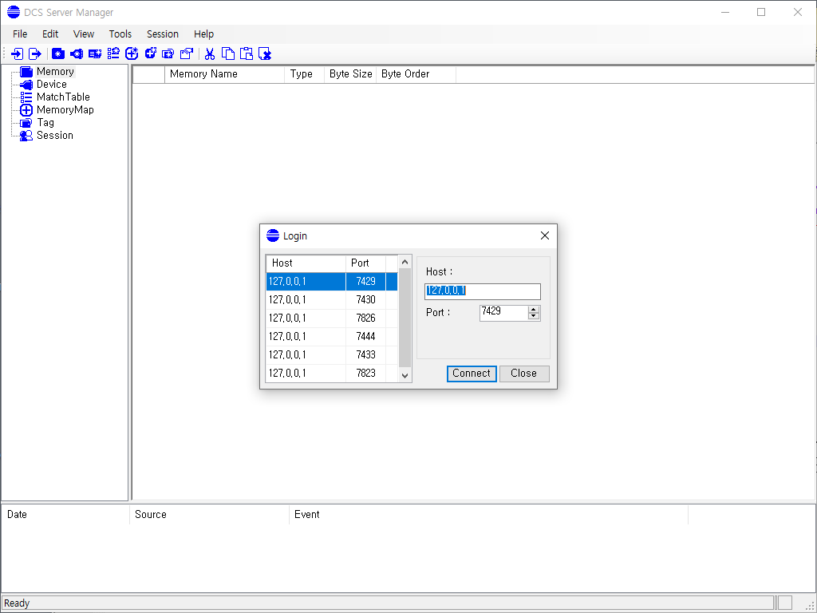Maximize the DCS Server Manager window
817x613 pixels.
pos(761,12)
